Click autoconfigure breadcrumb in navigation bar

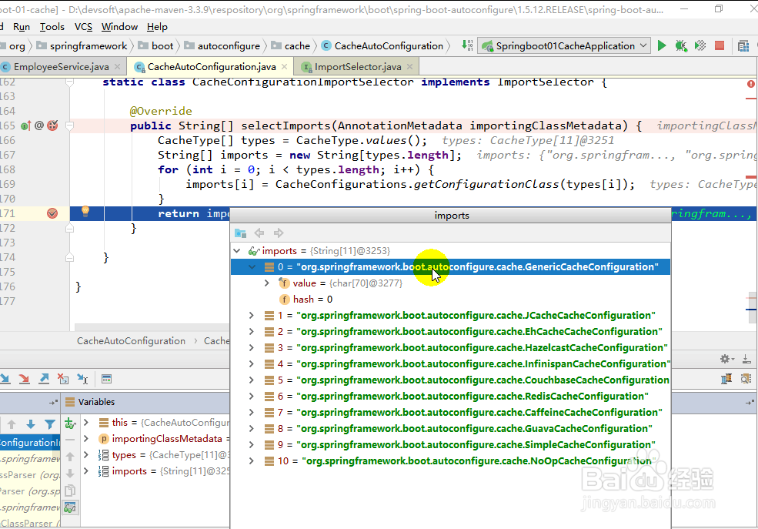[229, 46]
